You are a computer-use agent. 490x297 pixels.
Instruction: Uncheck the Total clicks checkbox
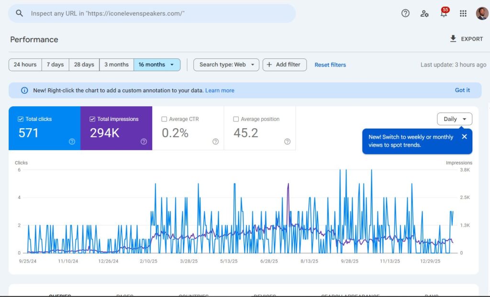click(x=20, y=119)
